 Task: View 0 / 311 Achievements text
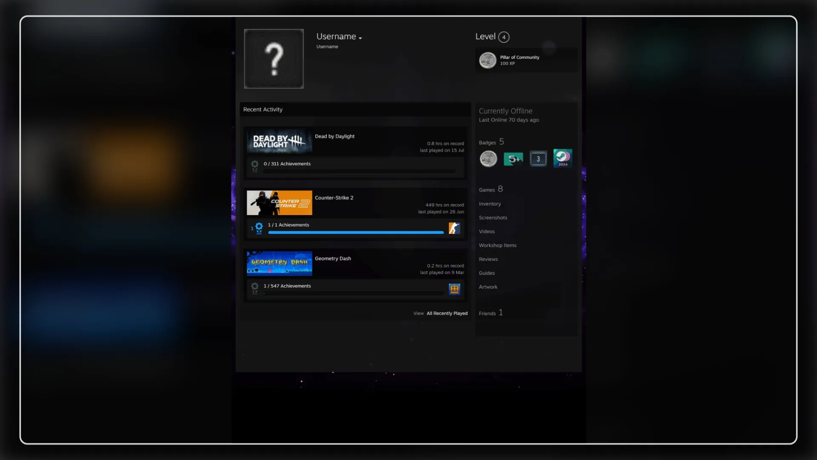pos(287,164)
